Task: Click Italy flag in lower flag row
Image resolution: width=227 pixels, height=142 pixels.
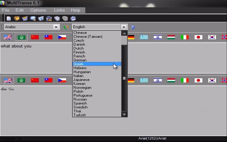Action: pos(185,80)
